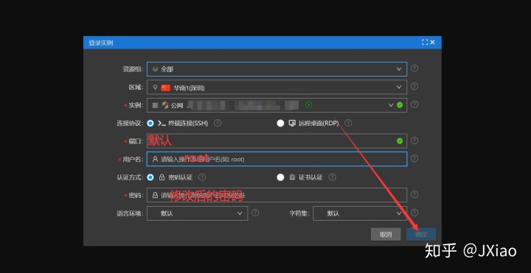
Task: Open the 实例 instance dropdown
Action: [277, 105]
